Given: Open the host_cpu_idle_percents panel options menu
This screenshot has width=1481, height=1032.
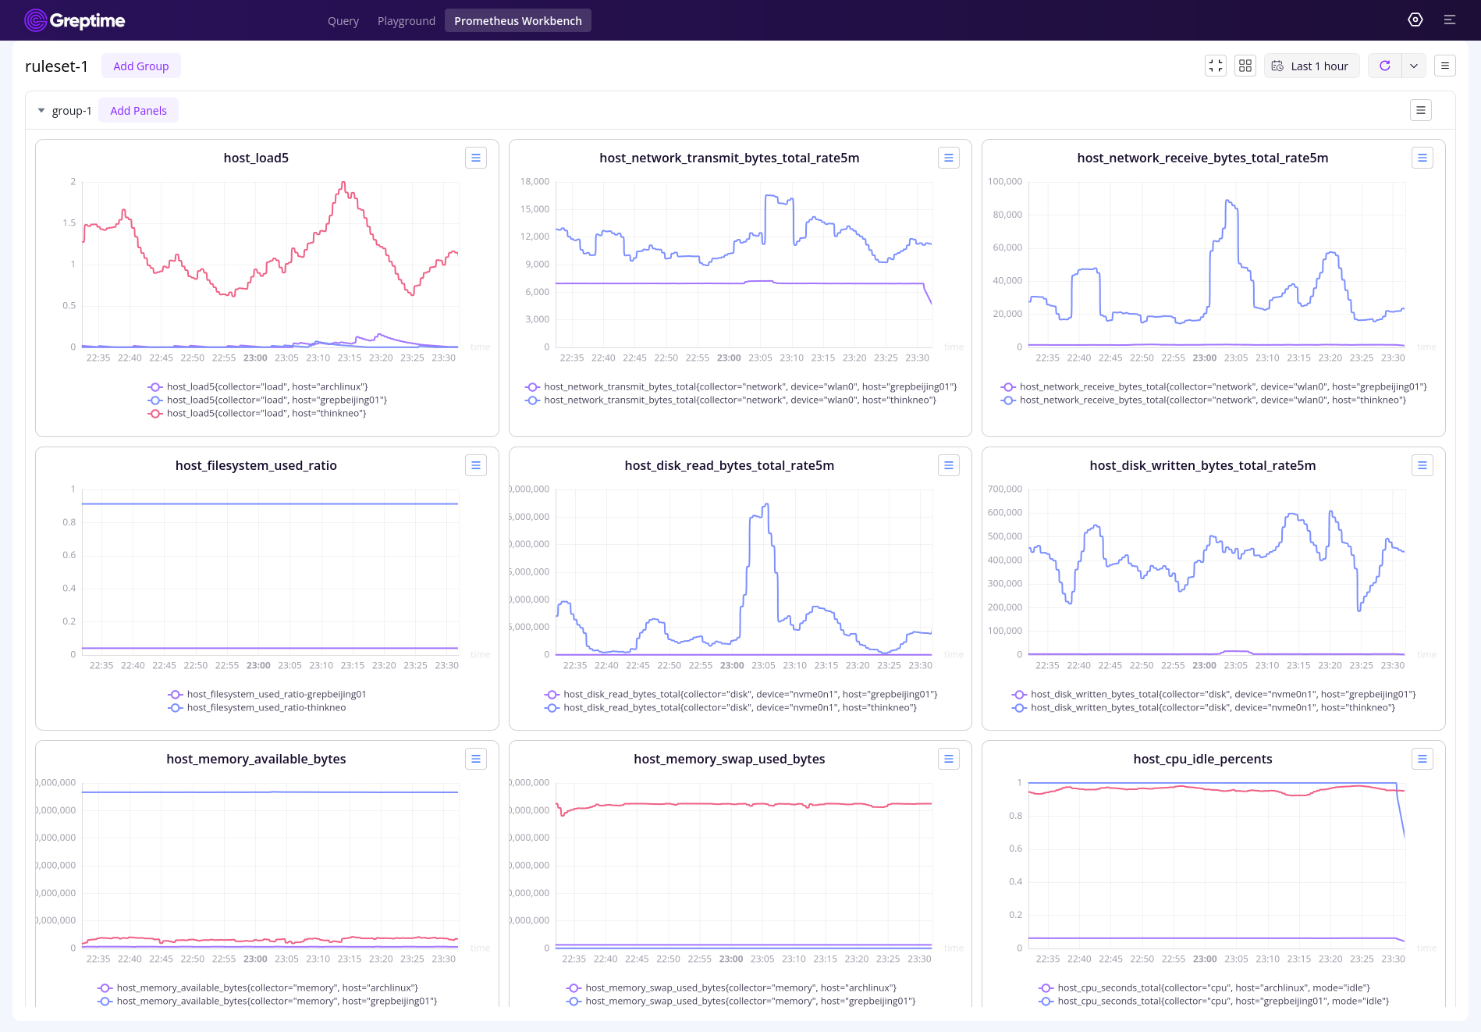Looking at the screenshot, I should pos(1422,758).
